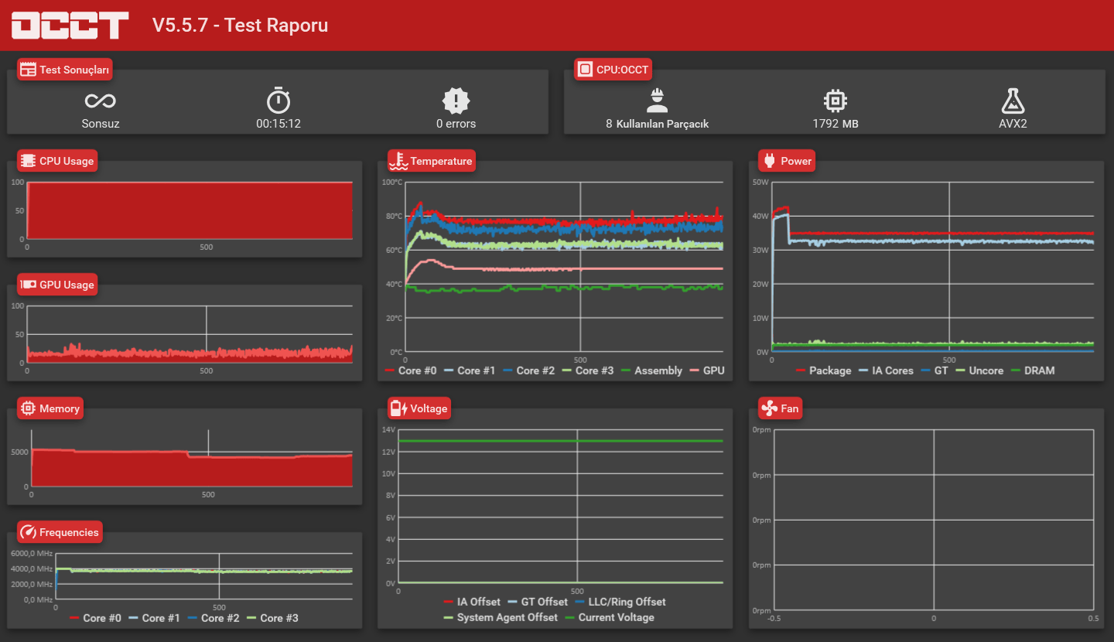Toggle Current Voltage series in Voltage legend
This screenshot has height=642, width=1114.
610,617
